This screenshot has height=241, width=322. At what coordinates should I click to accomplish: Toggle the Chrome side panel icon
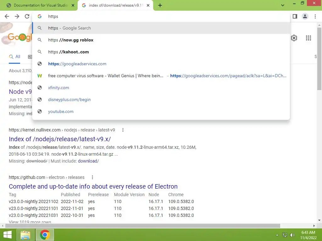click(295, 16)
